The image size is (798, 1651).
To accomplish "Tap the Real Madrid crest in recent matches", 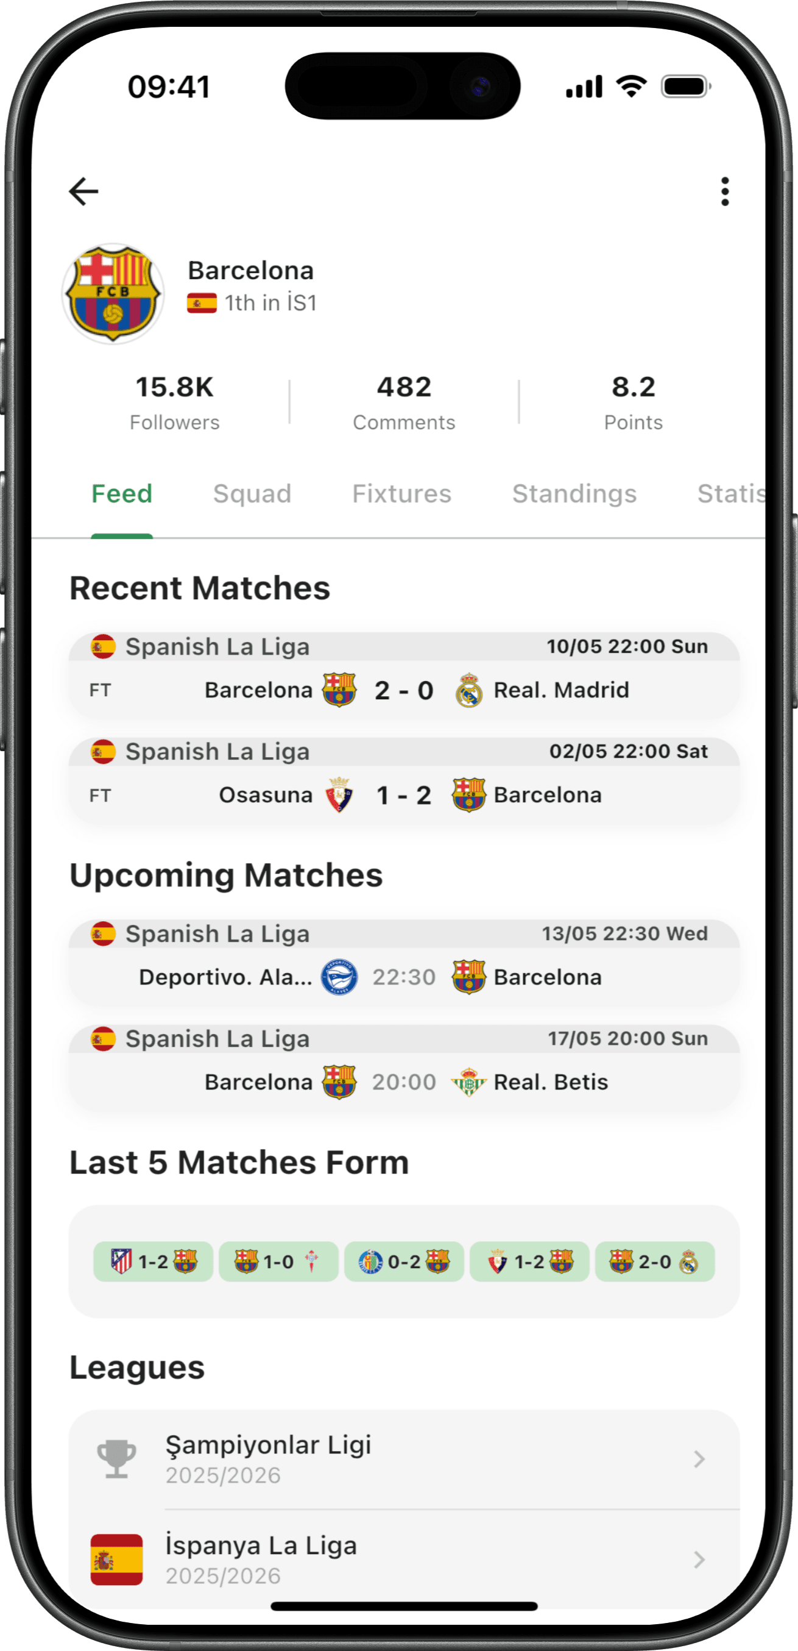I will click(469, 690).
